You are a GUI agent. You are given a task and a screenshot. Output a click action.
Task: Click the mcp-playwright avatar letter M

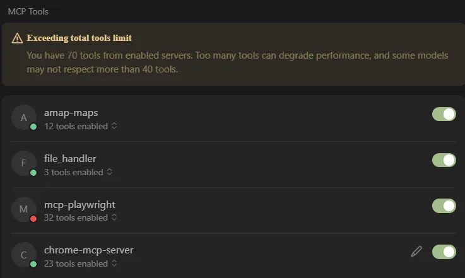click(x=24, y=209)
